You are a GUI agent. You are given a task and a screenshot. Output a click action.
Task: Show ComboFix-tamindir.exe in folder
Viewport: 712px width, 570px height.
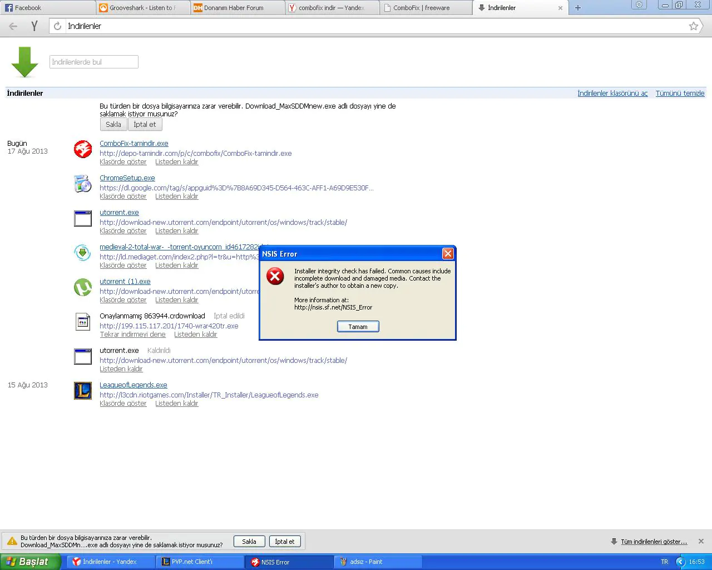point(123,162)
